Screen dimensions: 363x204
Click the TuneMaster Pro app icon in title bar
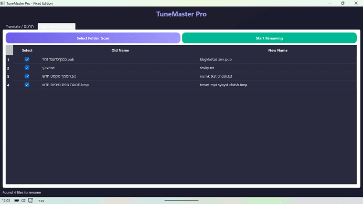3,3
